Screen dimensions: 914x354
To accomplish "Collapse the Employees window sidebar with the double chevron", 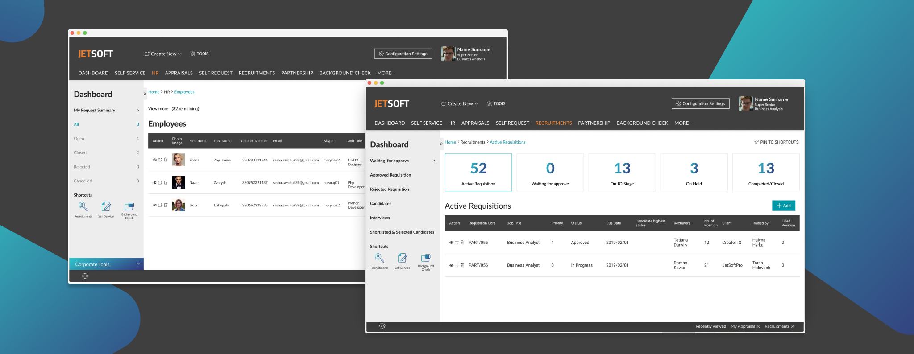I will point(145,94).
